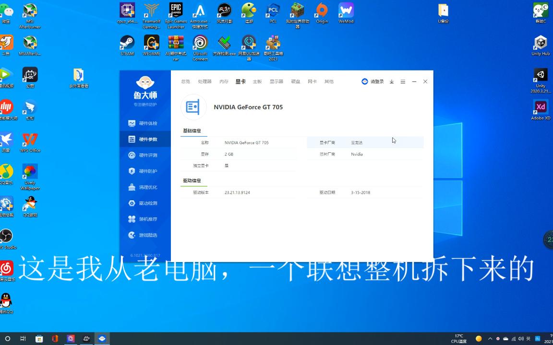553x345 pixels.
Task: Open MSI Afterburner desktop shortcut
Action: 30,15
